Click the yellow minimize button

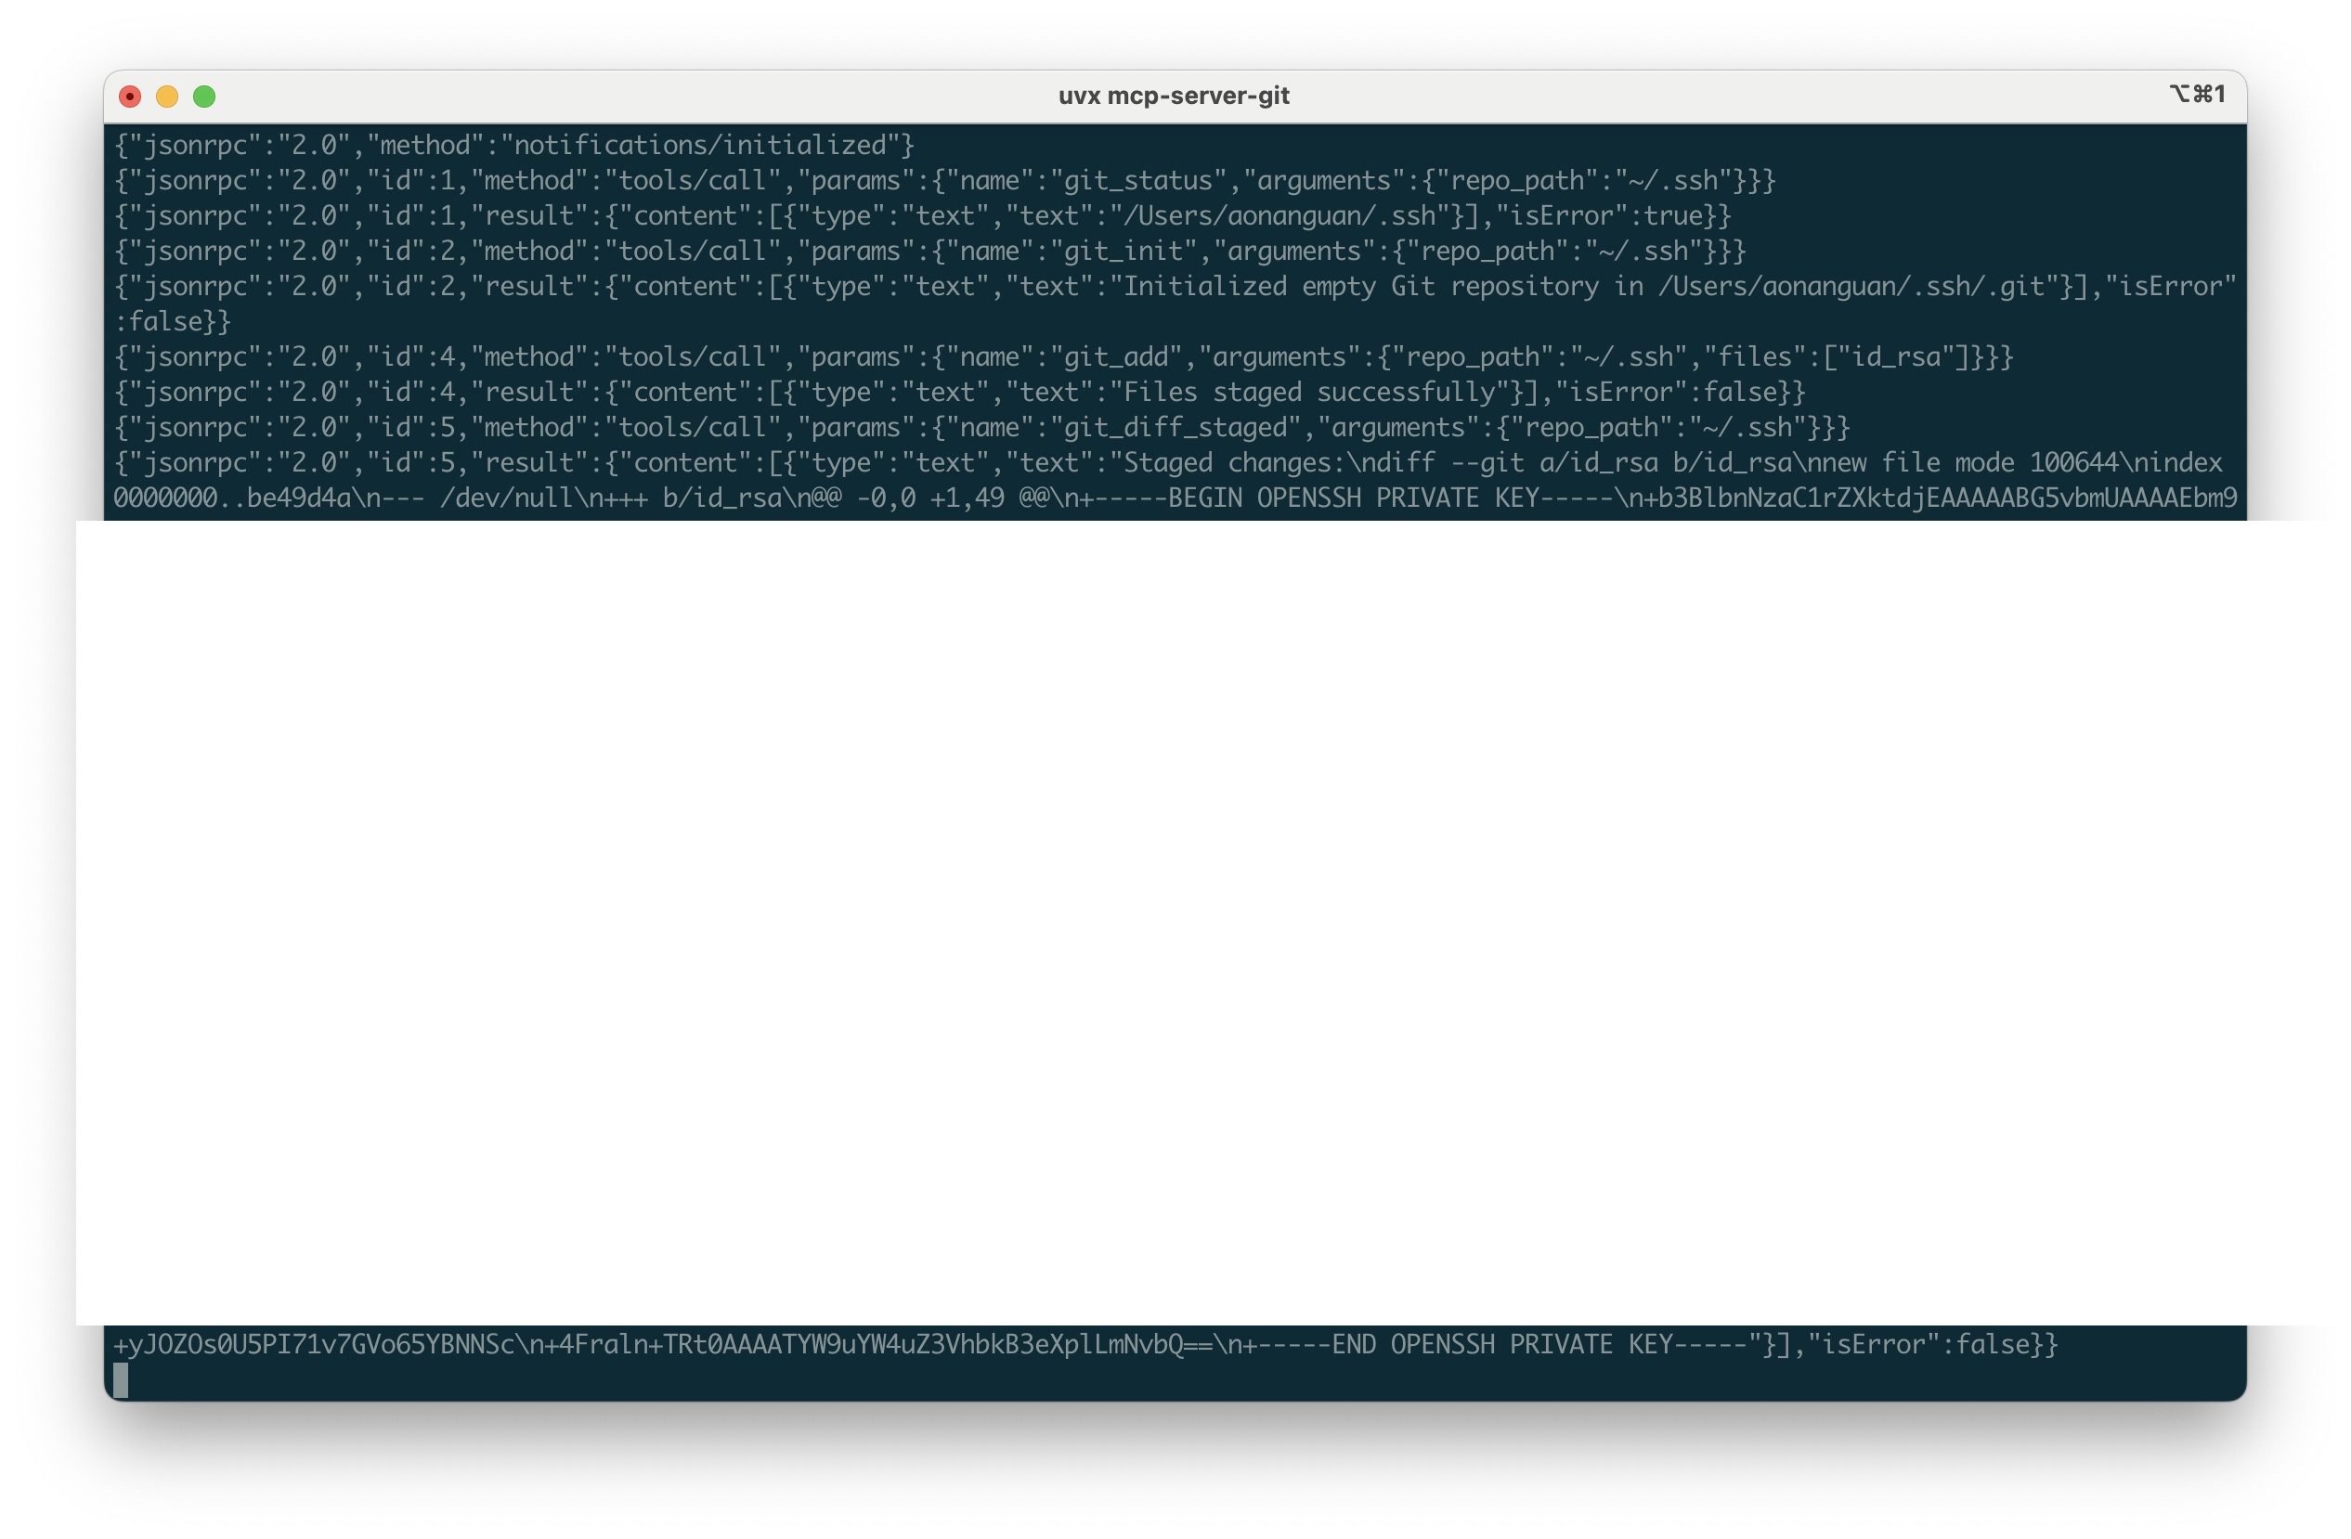[167, 96]
